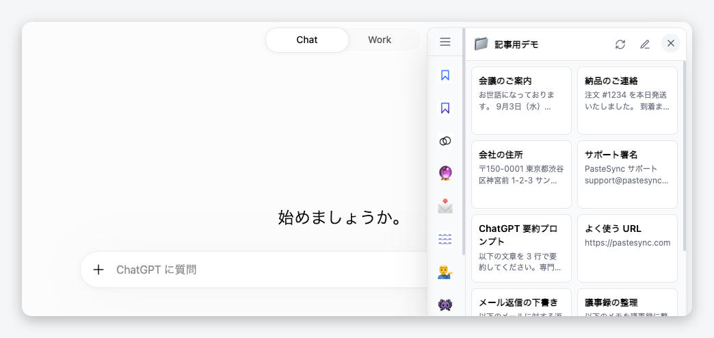
Task: Select the 納品のご連絡 snippet card
Action: click(627, 101)
